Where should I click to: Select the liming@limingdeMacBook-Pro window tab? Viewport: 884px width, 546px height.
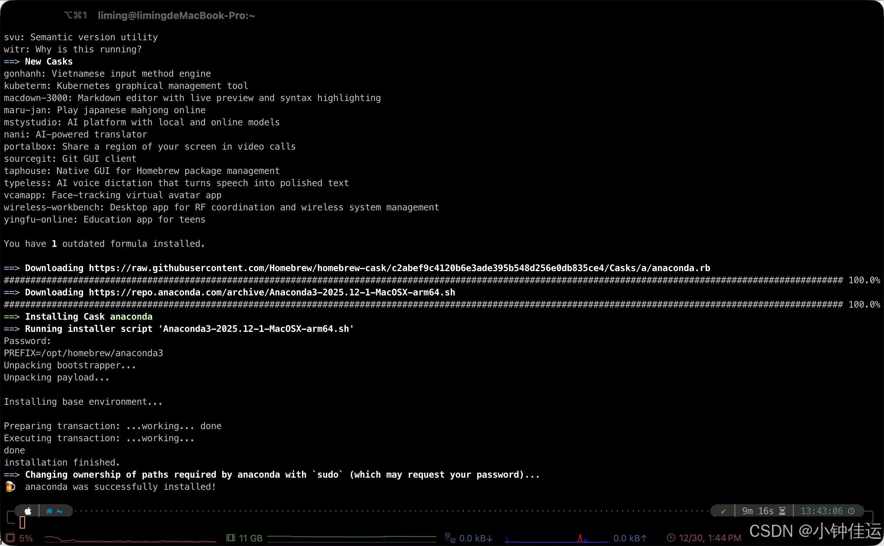[x=176, y=15]
